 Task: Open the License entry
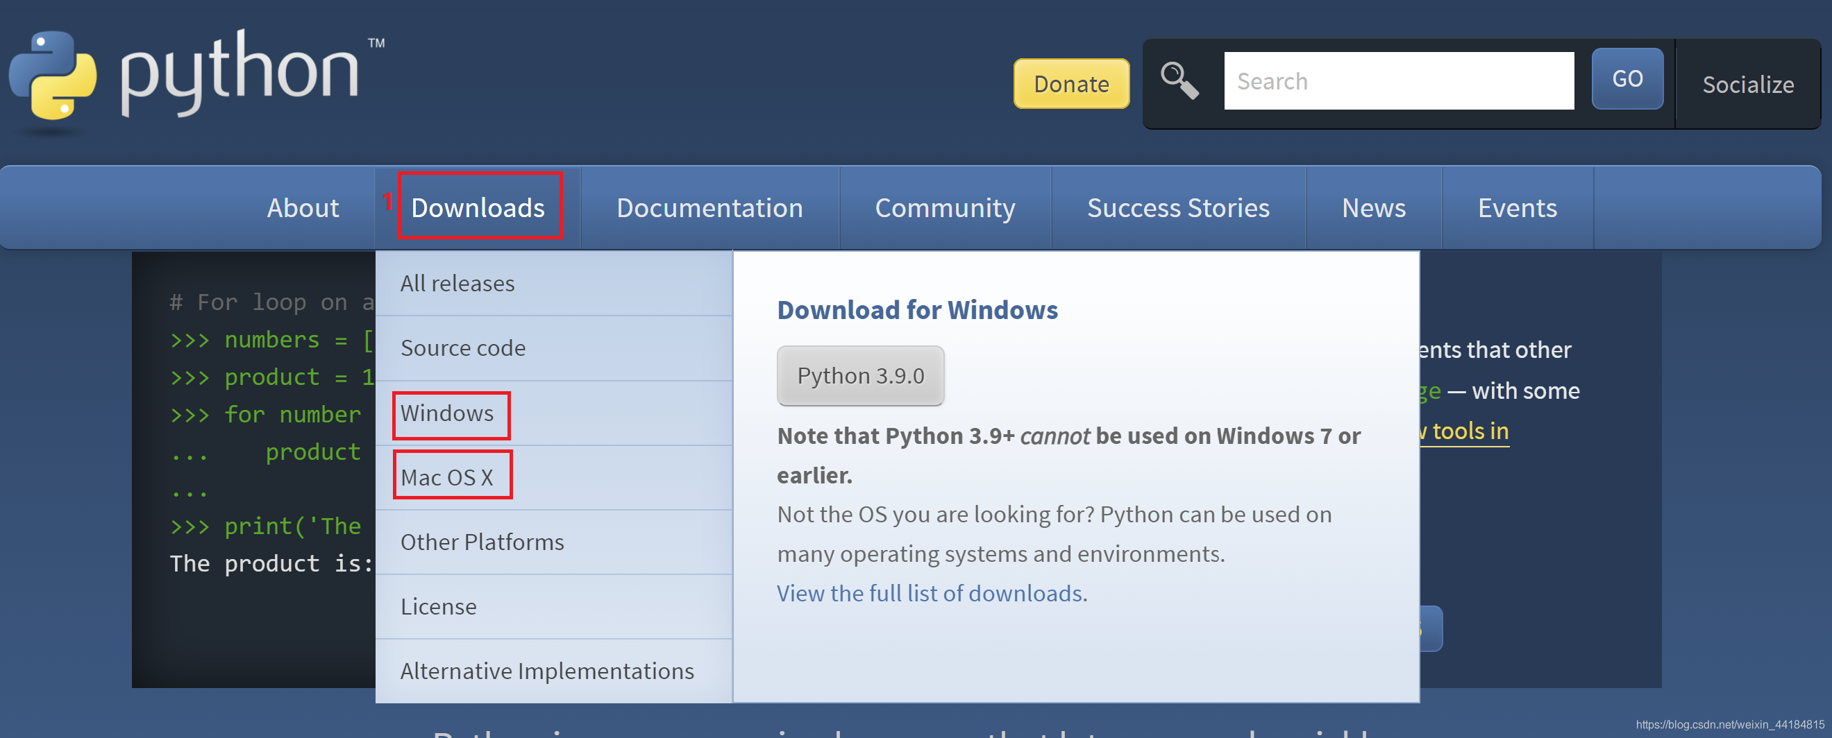(553, 607)
